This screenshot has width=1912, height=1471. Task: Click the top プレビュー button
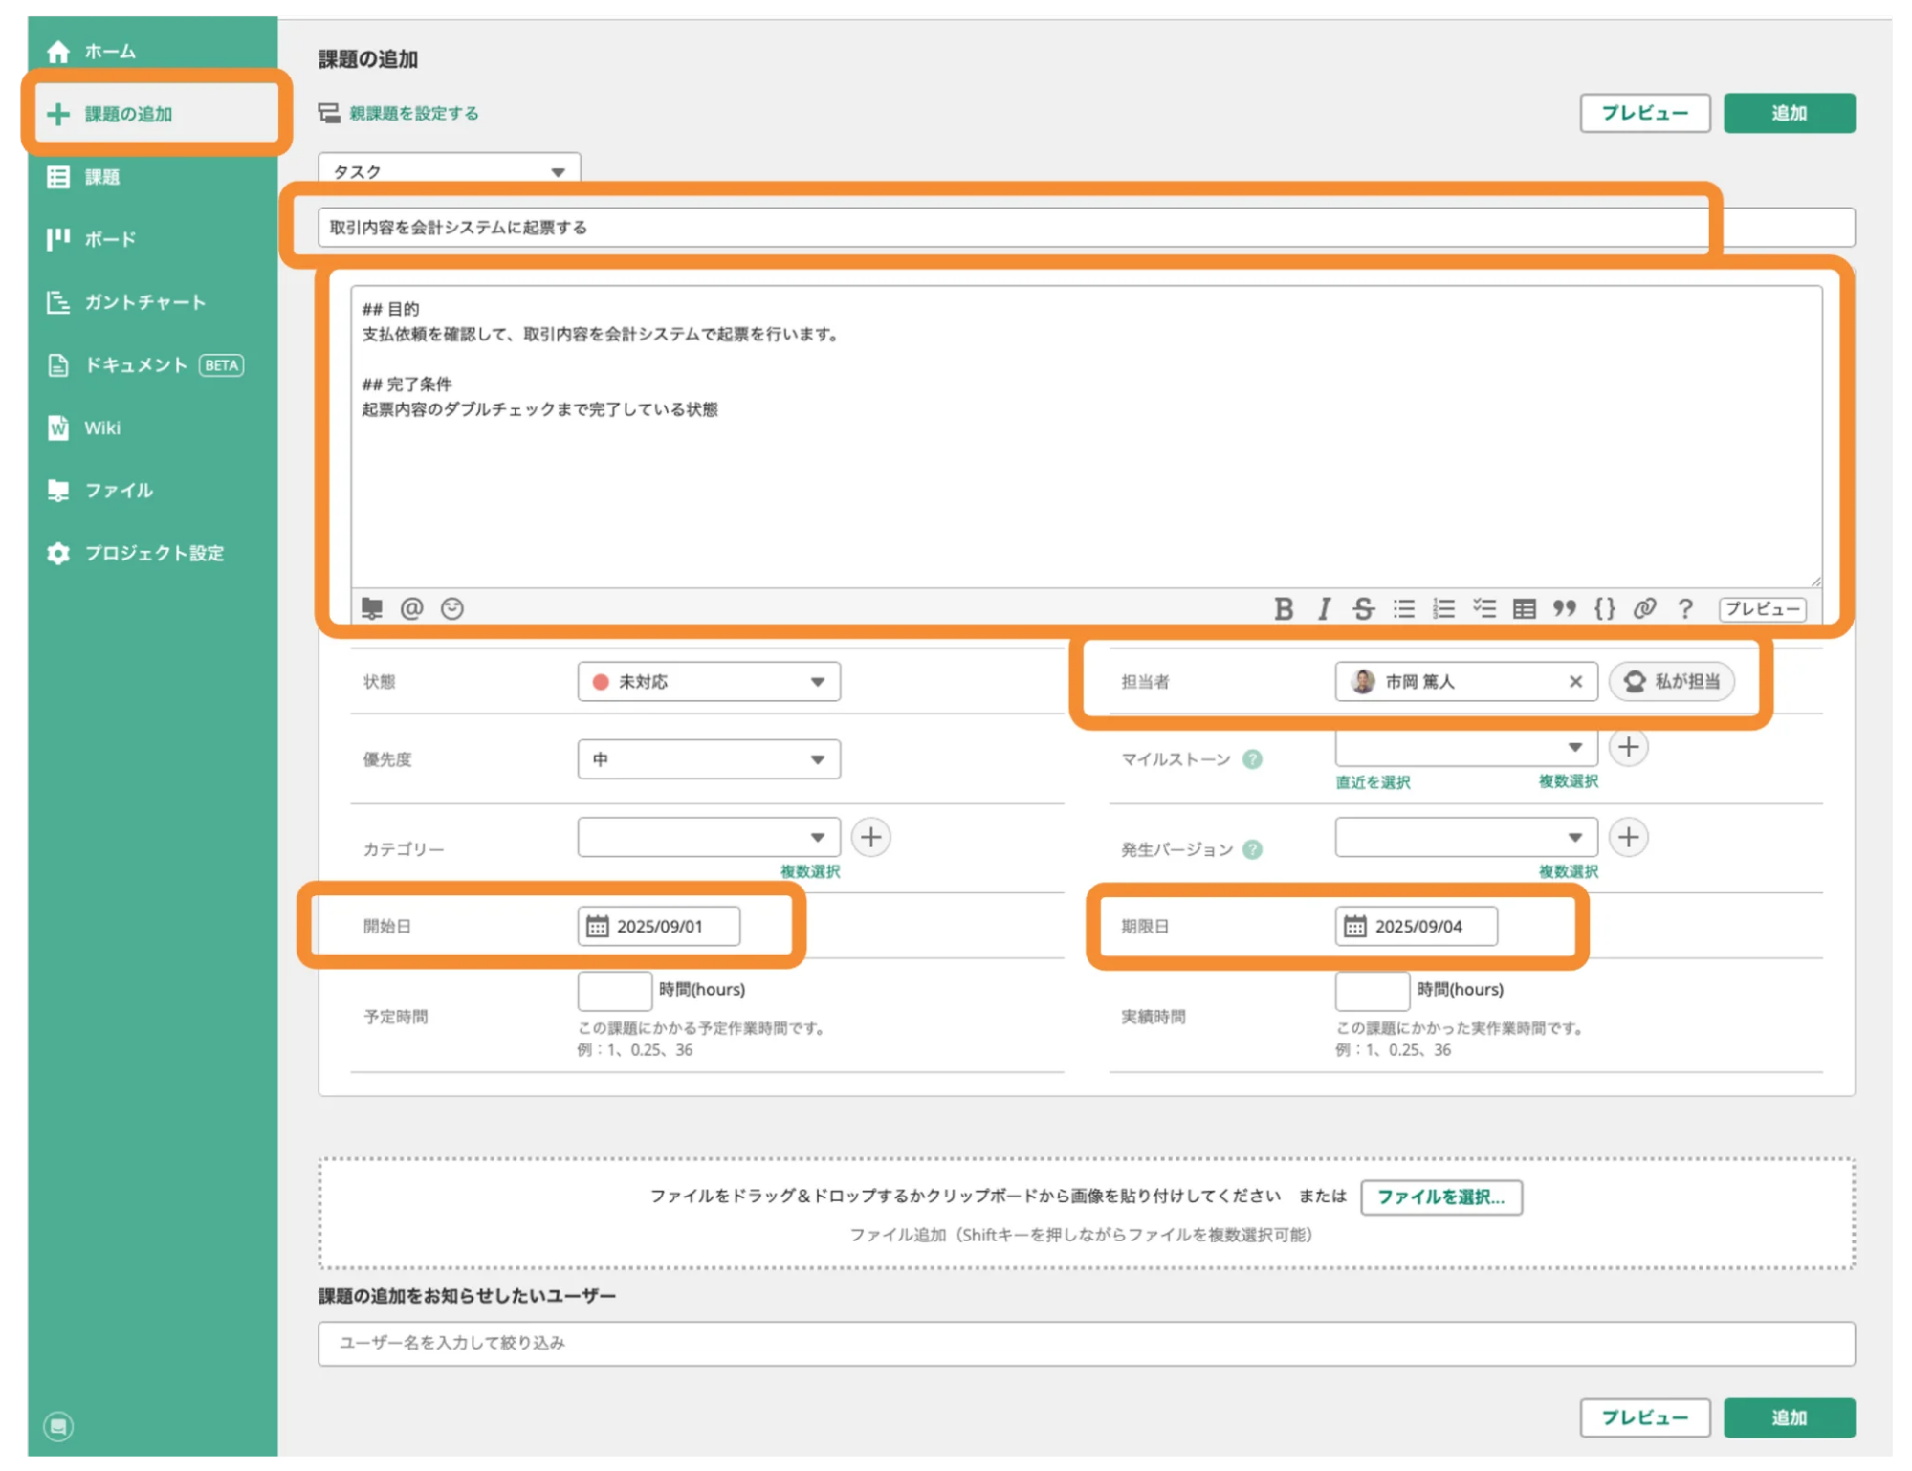pyautogui.click(x=1644, y=113)
